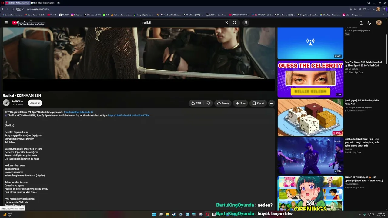Click the browser address bar URL
388x218 pixels.
pos(38,9)
